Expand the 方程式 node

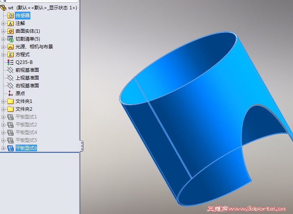(x=3, y=55)
